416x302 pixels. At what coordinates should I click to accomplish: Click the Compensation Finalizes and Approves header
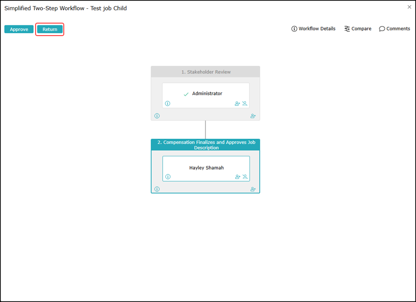click(206, 145)
